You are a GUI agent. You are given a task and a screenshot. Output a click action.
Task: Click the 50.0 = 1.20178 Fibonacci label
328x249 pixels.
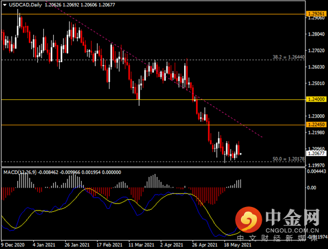point(288,159)
